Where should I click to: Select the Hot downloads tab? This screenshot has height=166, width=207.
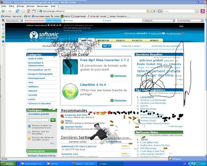point(114,142)
